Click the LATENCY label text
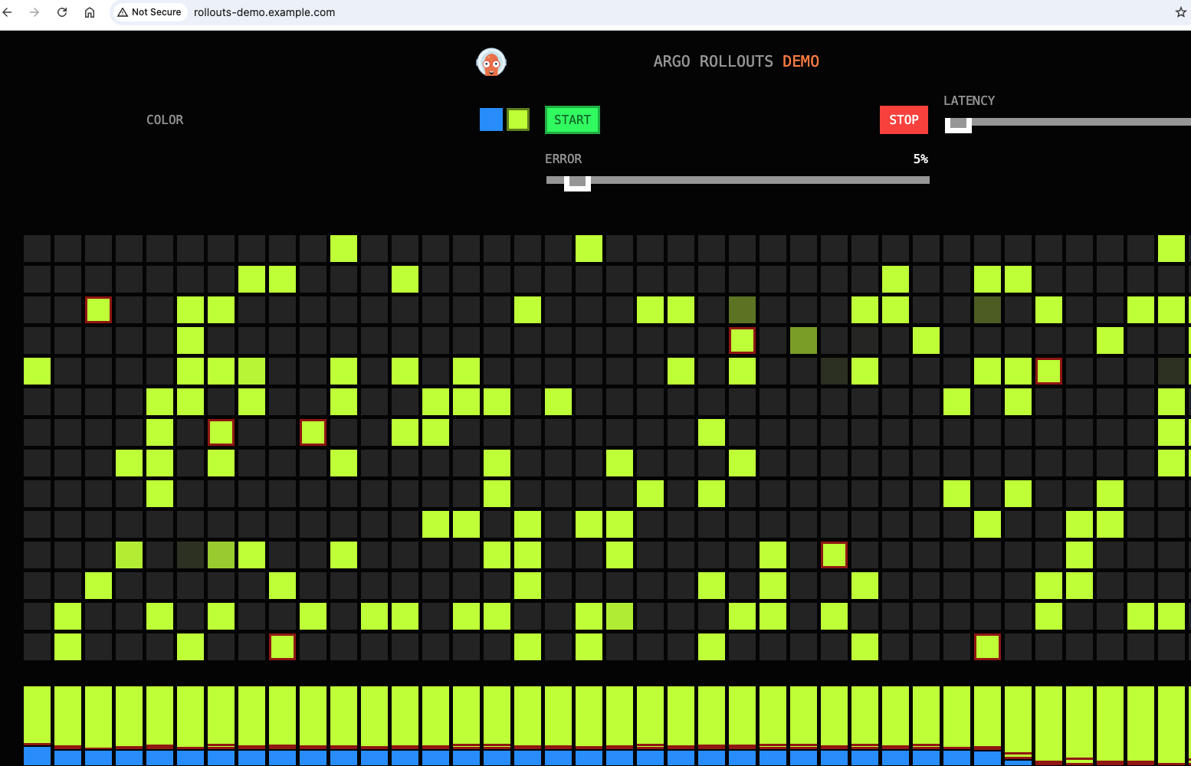This screenshot has height=766, width=1191. 969,100
